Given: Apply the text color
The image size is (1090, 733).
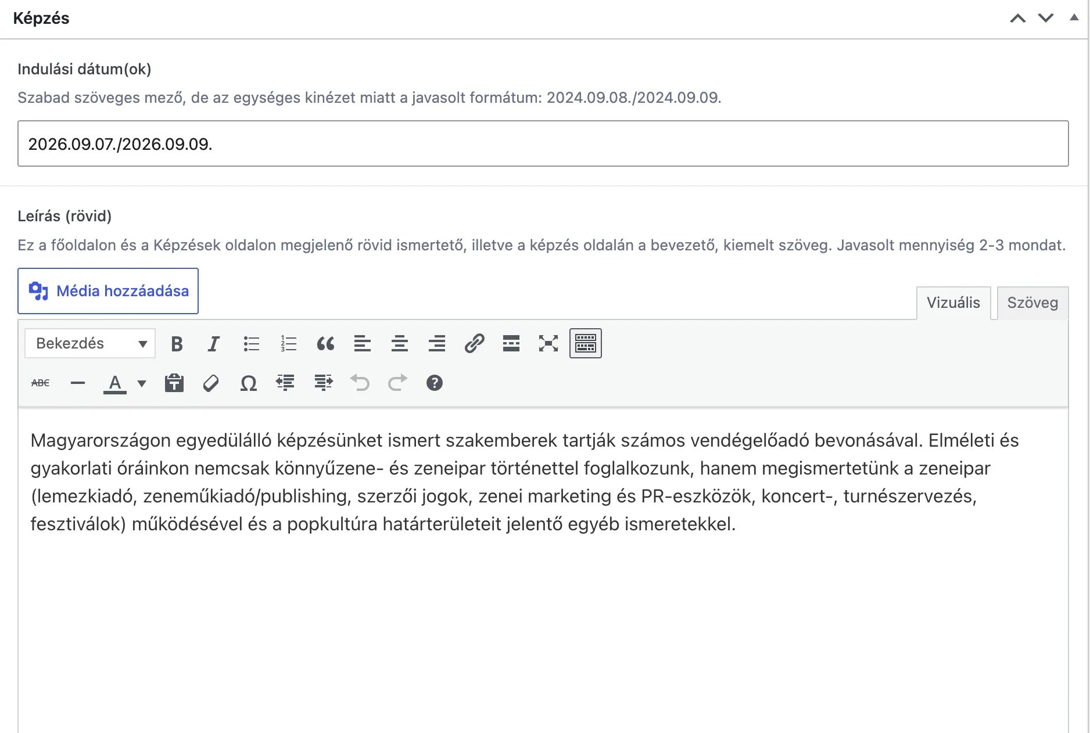Looking at the screenshot, I should (115, 383).
